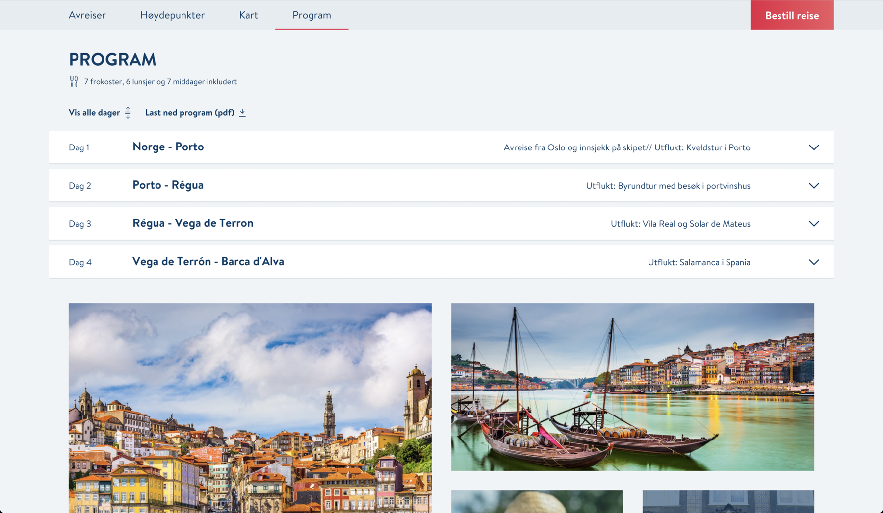883x513 pixels.
Task: Expand Dag 2 Porto - Régua chevron
Action: pyautogui.click(x=814, y=186)
